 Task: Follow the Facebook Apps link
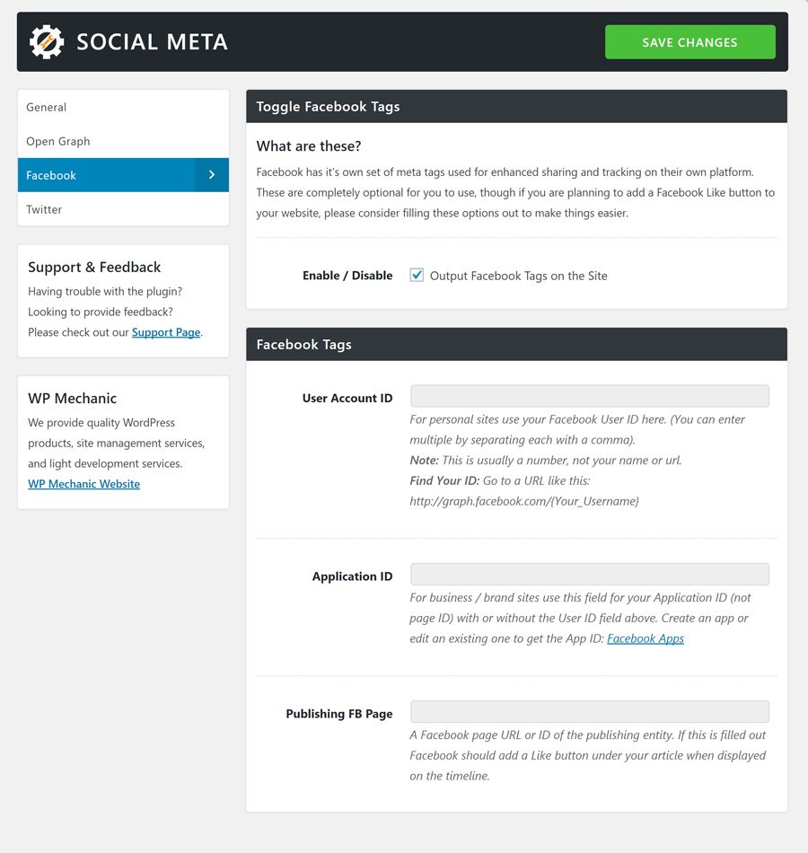pos(645,638)
